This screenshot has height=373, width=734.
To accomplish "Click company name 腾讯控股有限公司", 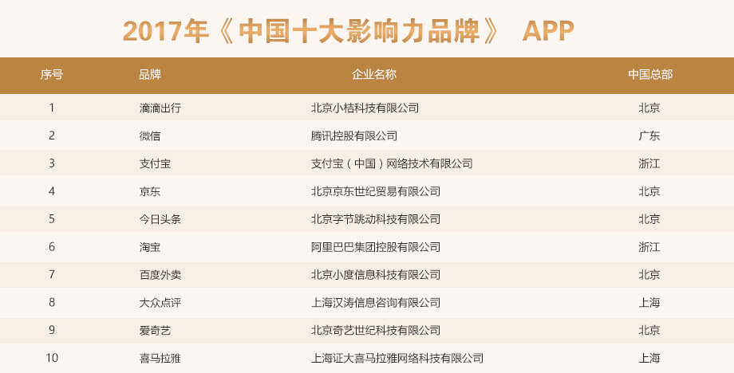I will tap(354, 136).
